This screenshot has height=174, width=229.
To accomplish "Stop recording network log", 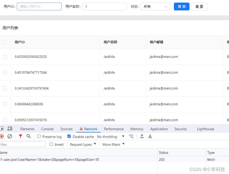I will coord(2,136).
